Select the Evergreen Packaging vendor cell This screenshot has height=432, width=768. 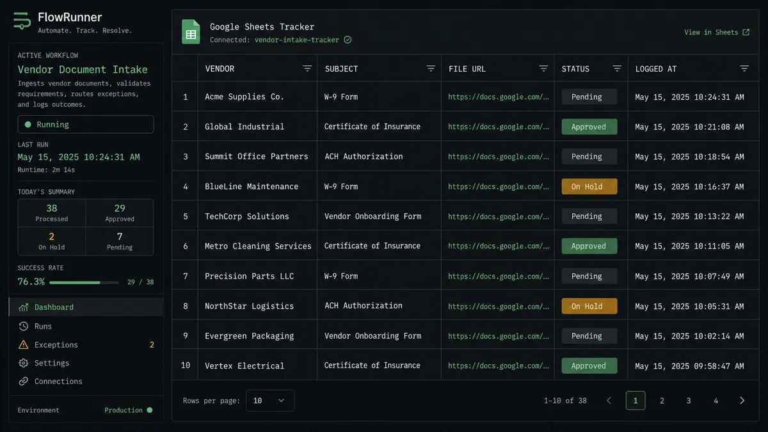pyautogui.click(x=257, y=335)
